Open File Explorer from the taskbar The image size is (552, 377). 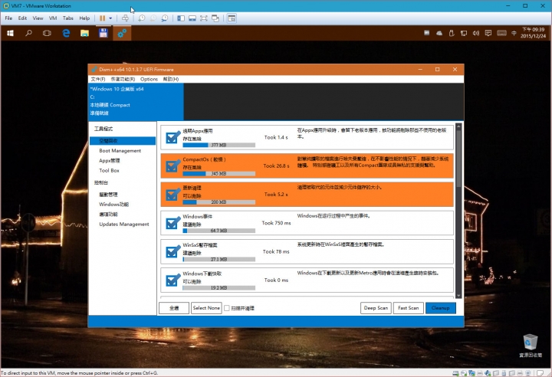point(84,33)
